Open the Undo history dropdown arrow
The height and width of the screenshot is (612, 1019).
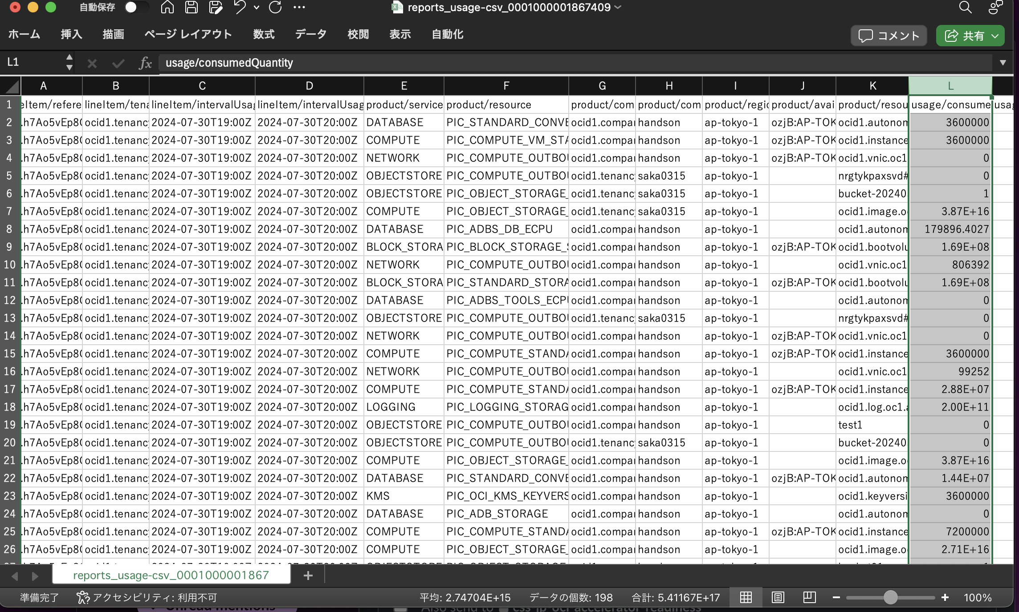point(257,7)
